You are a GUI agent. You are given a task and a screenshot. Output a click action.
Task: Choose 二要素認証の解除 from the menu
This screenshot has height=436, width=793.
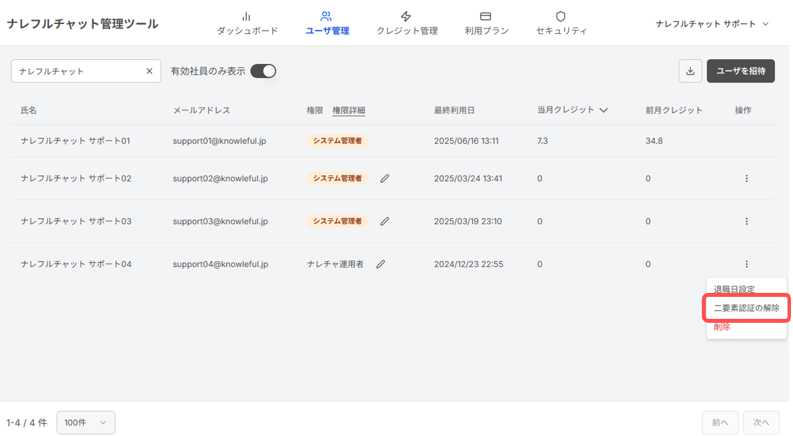(x=746, y=308)
